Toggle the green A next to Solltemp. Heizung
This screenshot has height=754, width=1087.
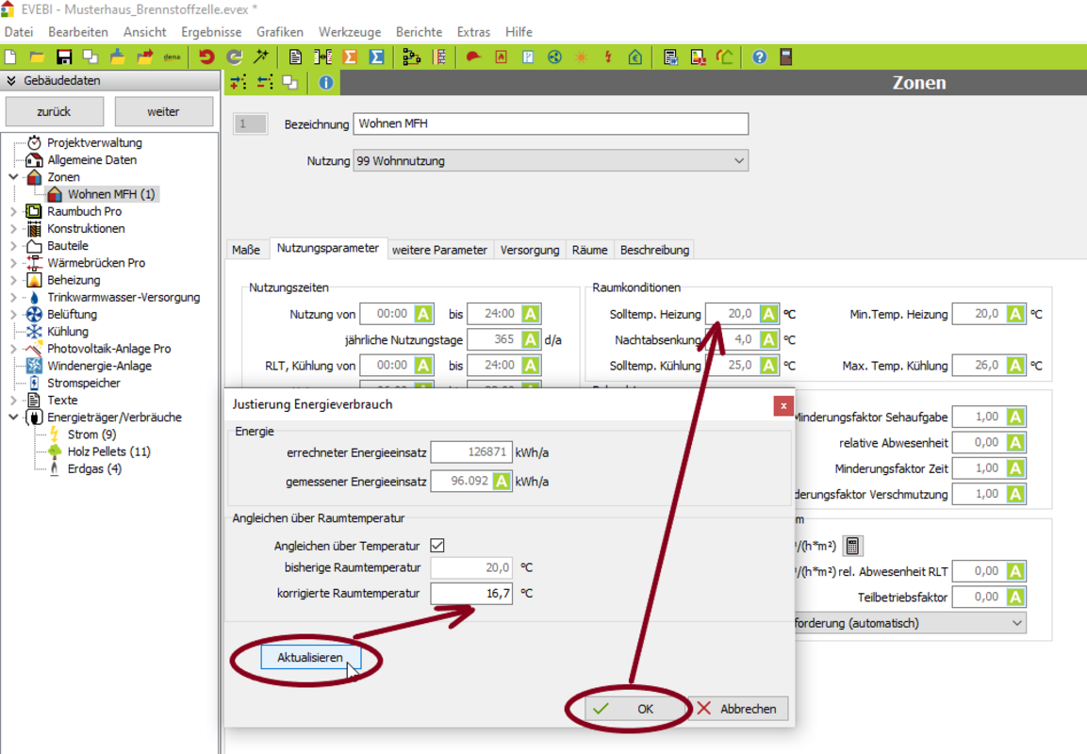[x=768, y=314]
